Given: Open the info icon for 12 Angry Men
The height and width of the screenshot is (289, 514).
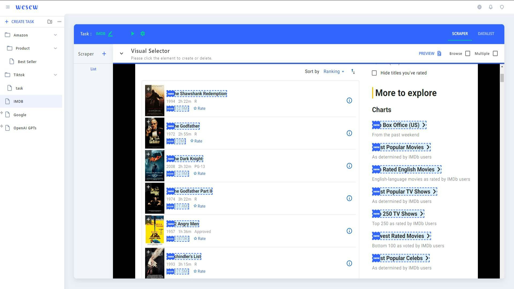Looking at the screenshot, I should [x=349, y=231].
